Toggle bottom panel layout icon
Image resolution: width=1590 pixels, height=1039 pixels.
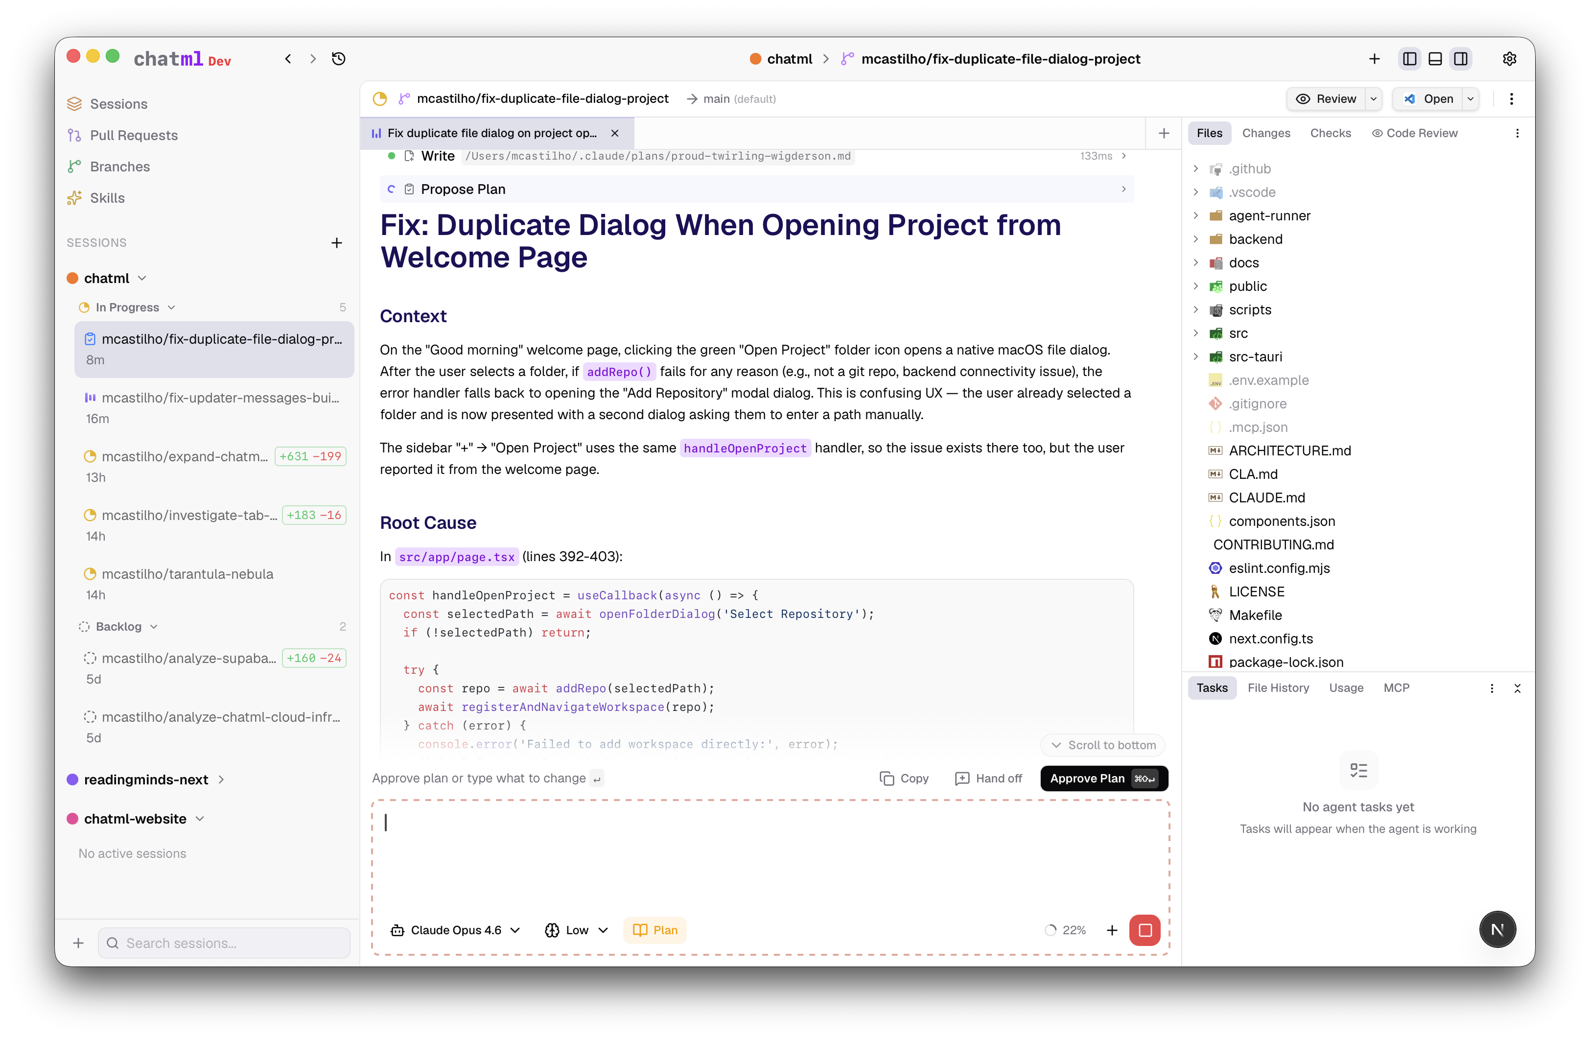pos(1435,59)
